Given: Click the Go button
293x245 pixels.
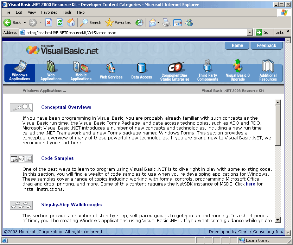Looking at the screenshot, I should pyautogui.click(x=262, y=32).
